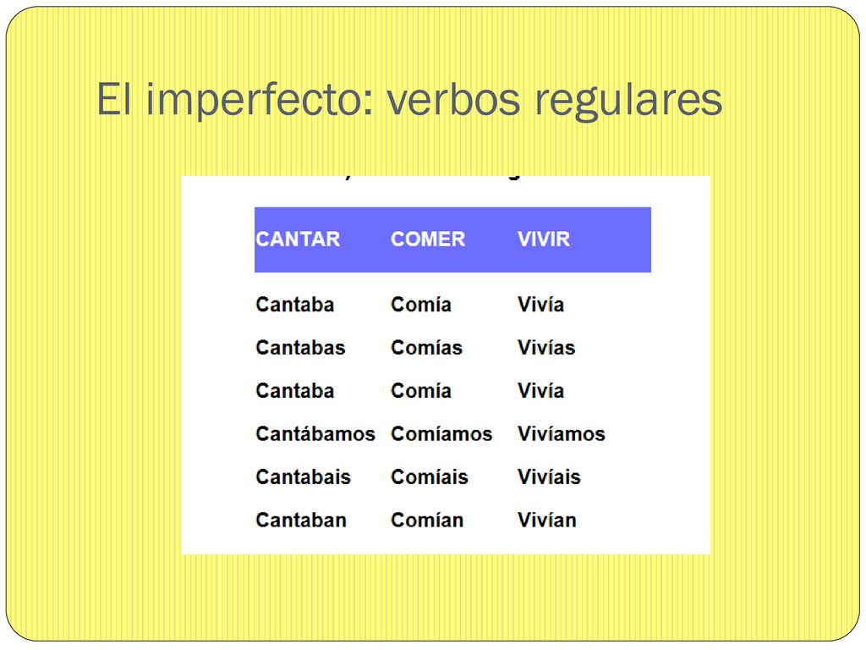
Task: Click the blue table header bar
Action: tap(453, 240)
